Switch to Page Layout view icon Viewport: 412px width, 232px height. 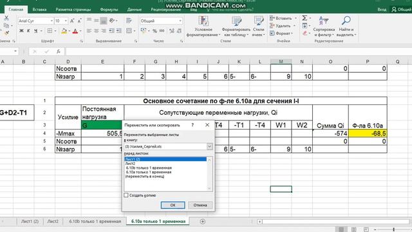tap(353, 229)
